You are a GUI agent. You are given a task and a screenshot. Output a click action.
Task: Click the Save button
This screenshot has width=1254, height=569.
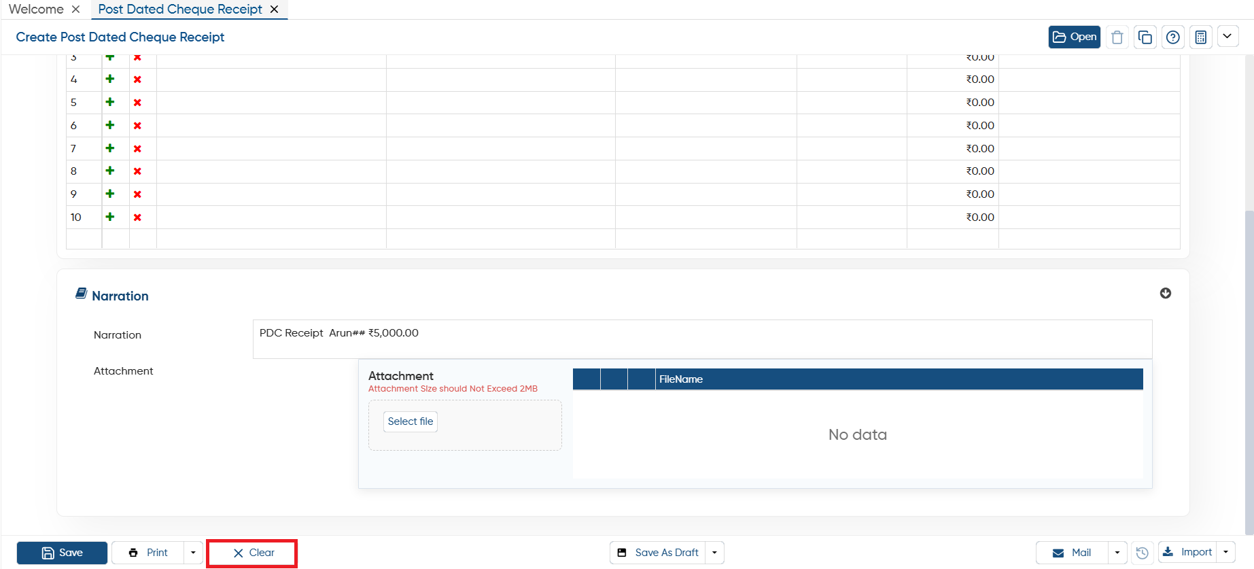62,553
